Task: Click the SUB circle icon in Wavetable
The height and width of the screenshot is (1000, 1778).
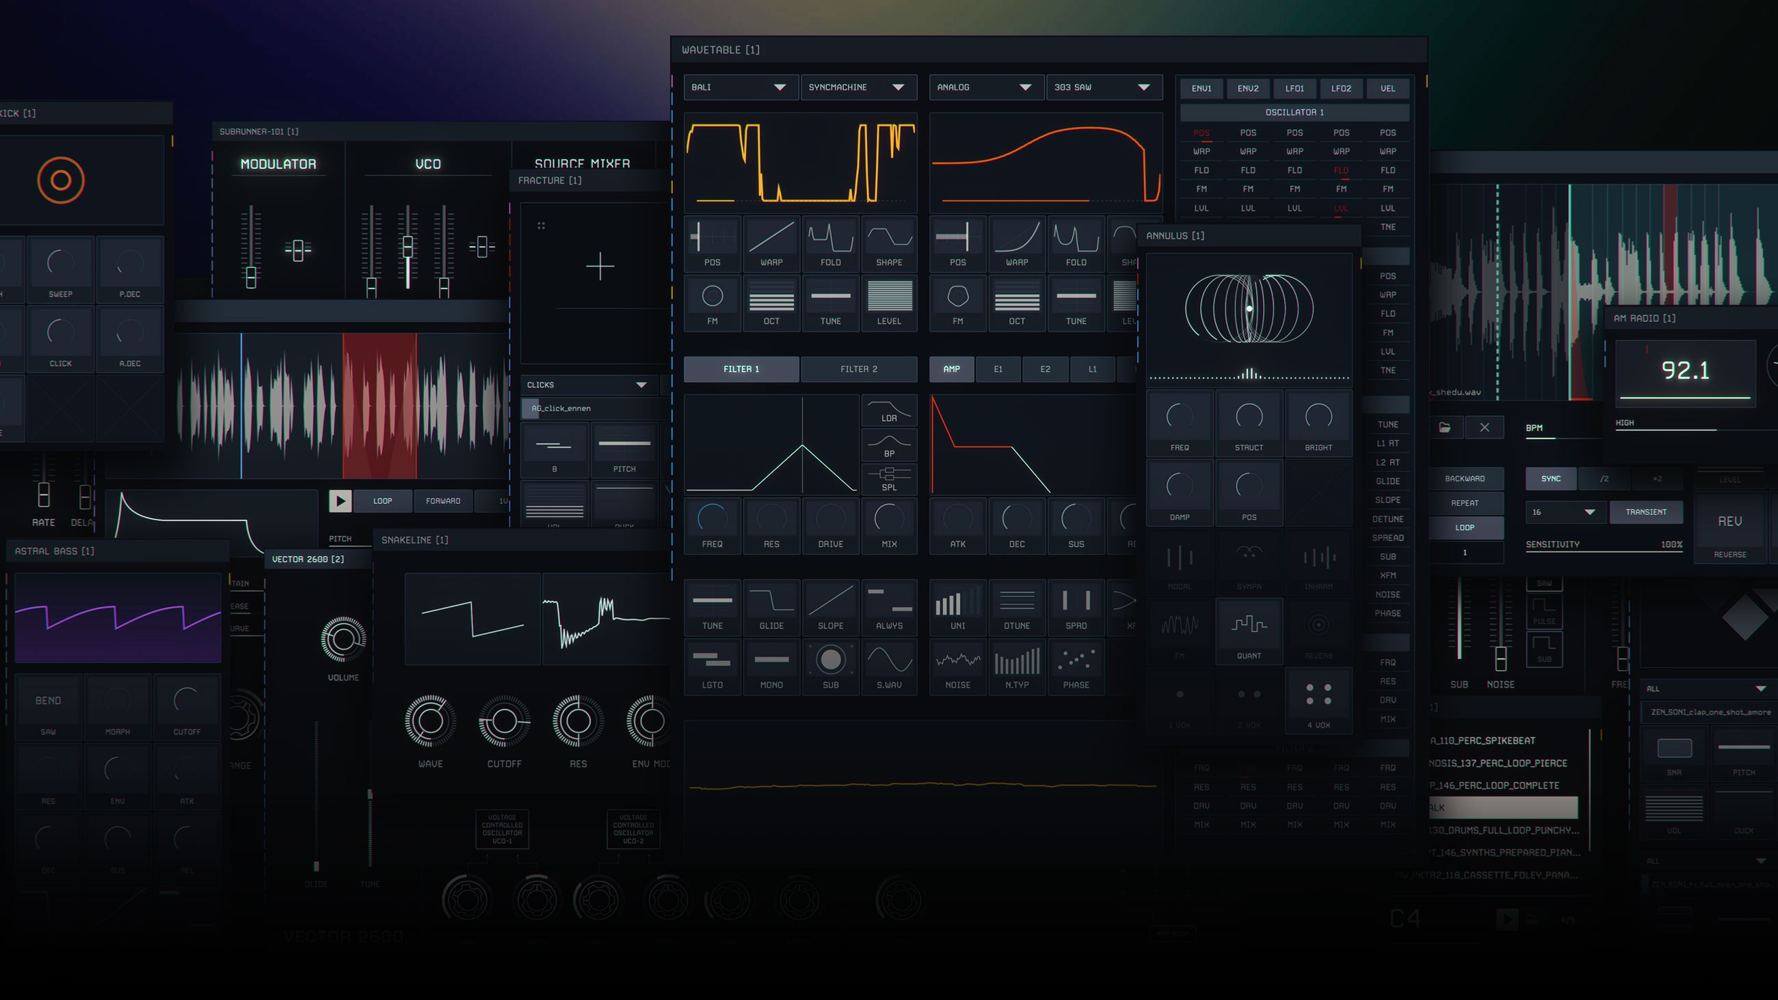Action: pyautogui.click(x=830, y=660)
